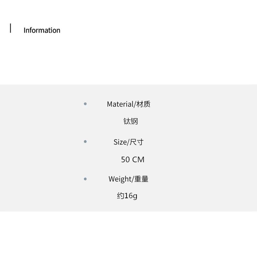The image size is (257, 257).
Task: Select the Size/尺寸 label
Action: (128, 142)
